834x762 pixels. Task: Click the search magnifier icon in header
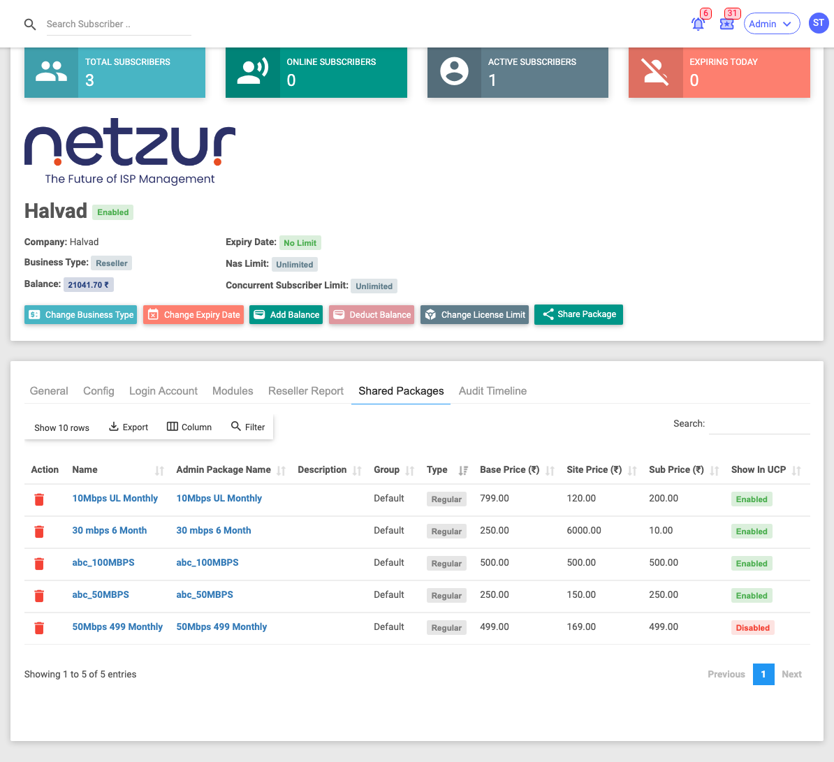tap(30, 24)
